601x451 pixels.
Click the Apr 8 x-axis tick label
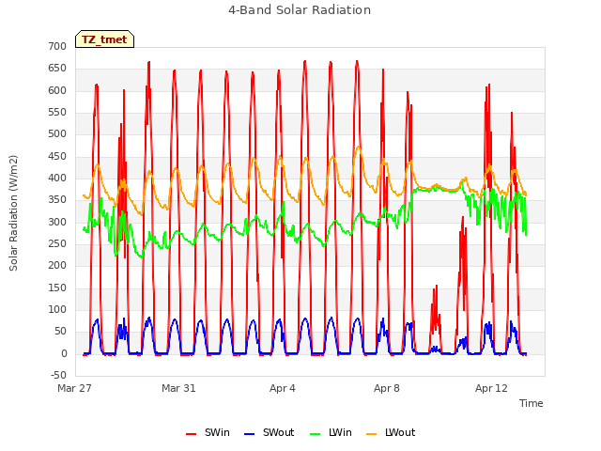(x=387, y=388)
